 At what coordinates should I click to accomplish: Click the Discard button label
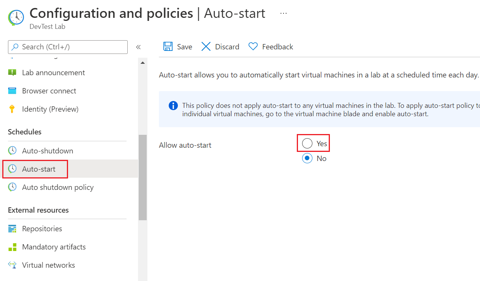point(227,47)
